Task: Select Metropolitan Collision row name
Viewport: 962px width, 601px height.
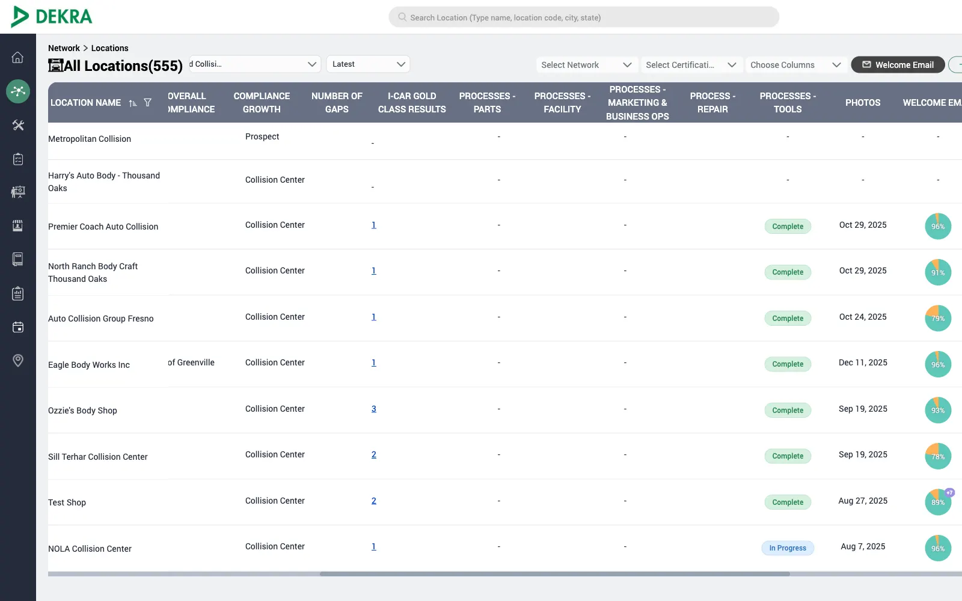Action: 90,139
